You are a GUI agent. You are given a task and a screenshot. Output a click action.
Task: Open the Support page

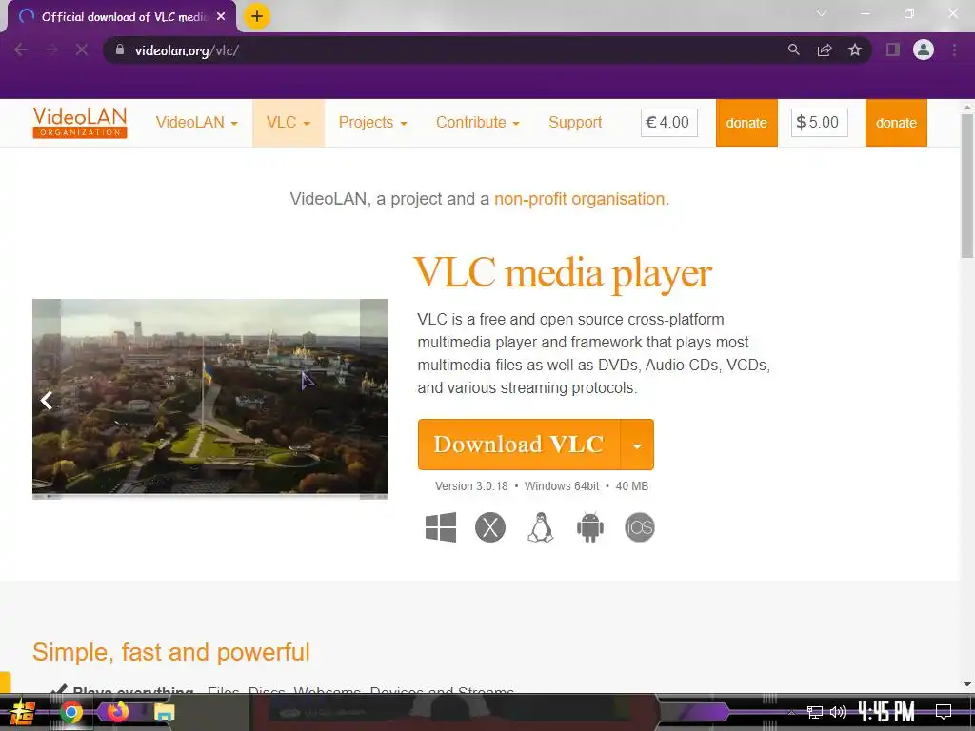(x=575, y=123)
